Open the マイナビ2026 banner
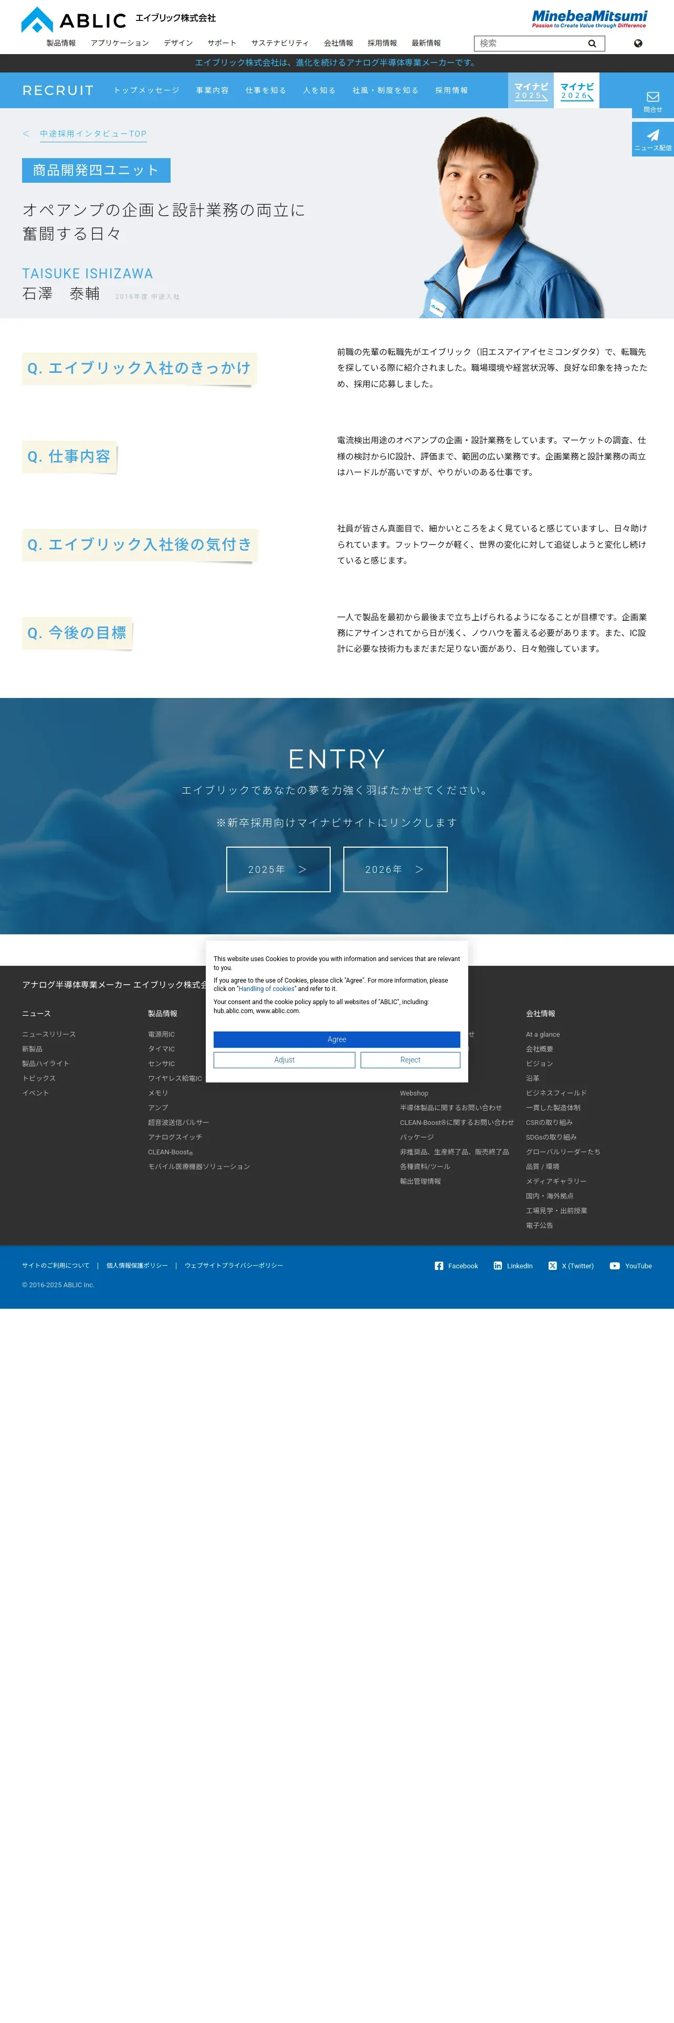The image size is (674, 2023). 577,90
